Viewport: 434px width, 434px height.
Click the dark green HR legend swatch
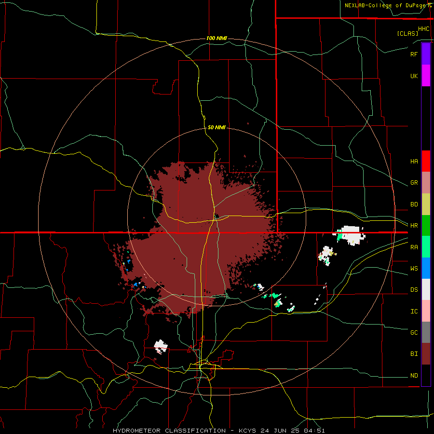tap(426, 226)
